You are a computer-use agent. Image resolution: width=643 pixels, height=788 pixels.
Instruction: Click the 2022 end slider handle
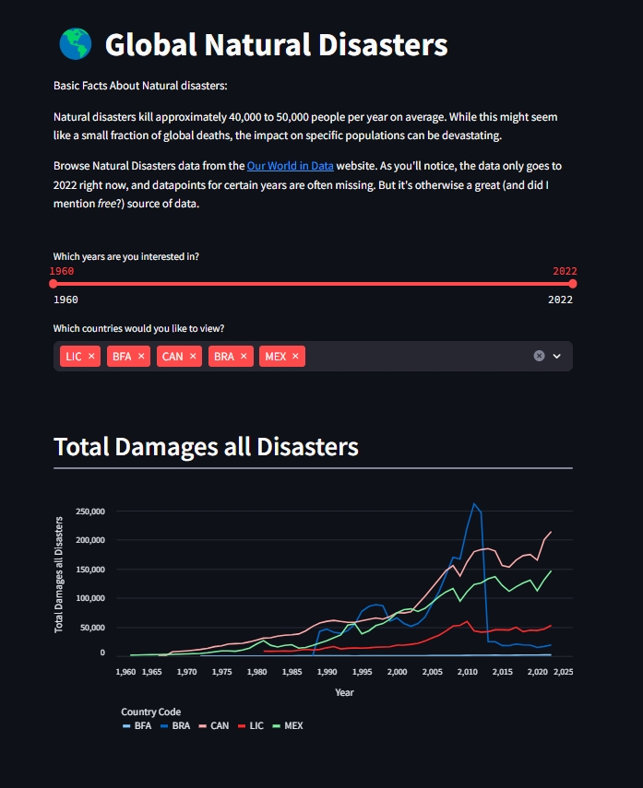click(x=573, y=284)
